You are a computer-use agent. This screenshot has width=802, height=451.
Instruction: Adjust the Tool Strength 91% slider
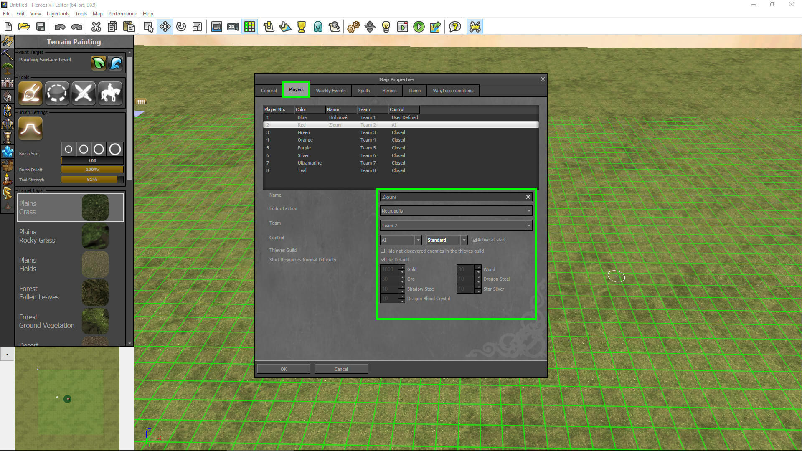92,180
